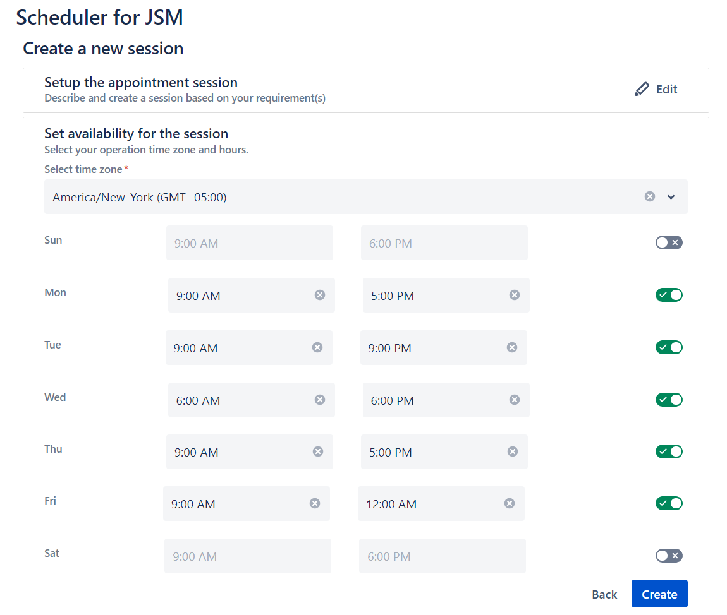This screenshot has width=727, height=615.
Task: Click the 'Tue' day label
Action: (52, 345)
